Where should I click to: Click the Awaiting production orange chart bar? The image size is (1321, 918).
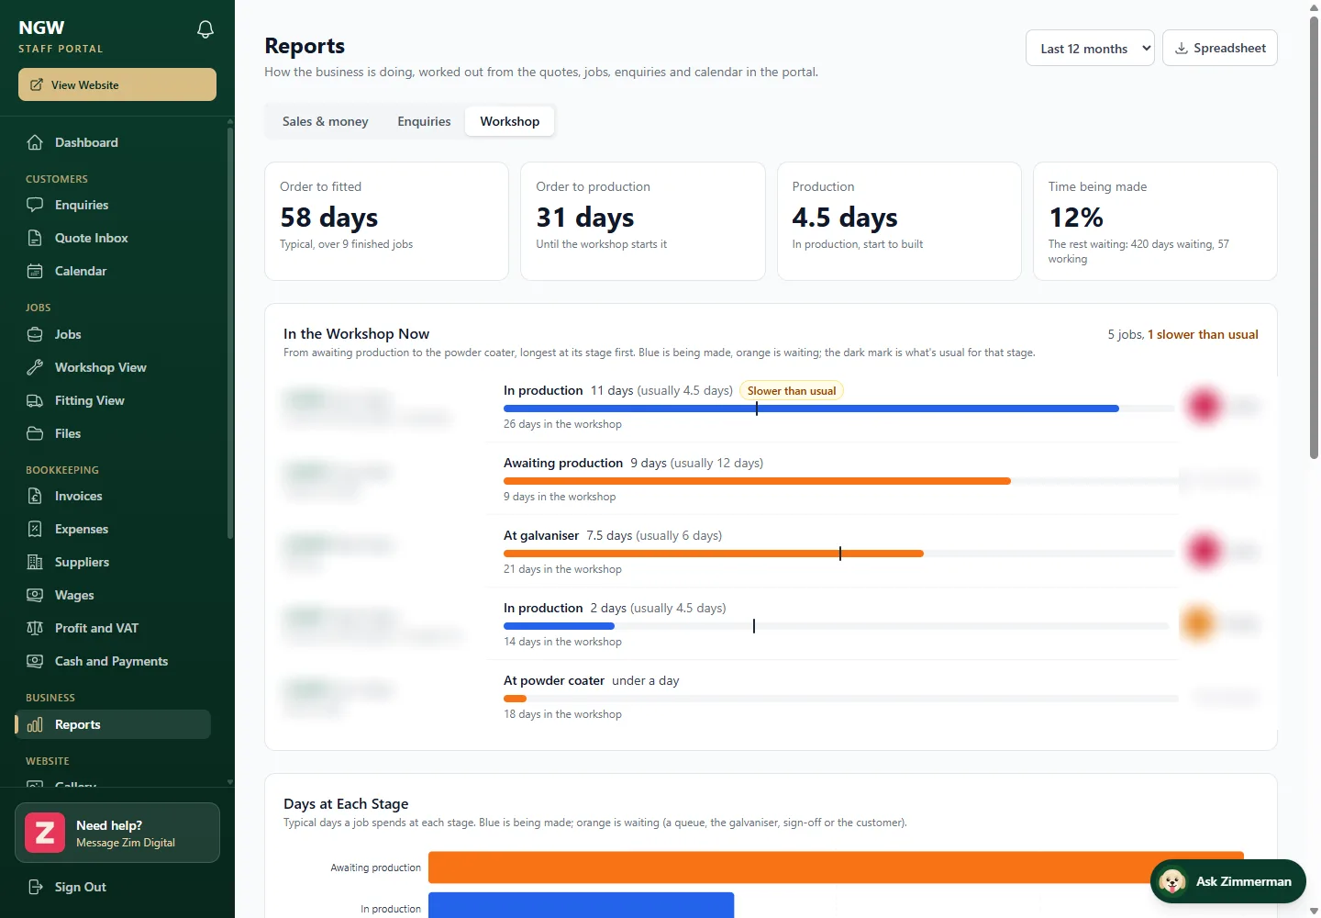coord(836,868)
